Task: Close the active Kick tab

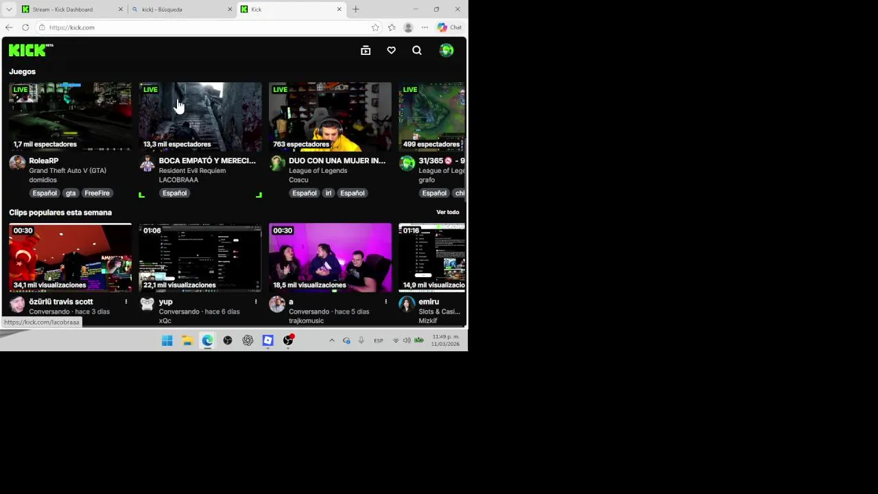Action: pyautogui.click(x=339, y=10)
